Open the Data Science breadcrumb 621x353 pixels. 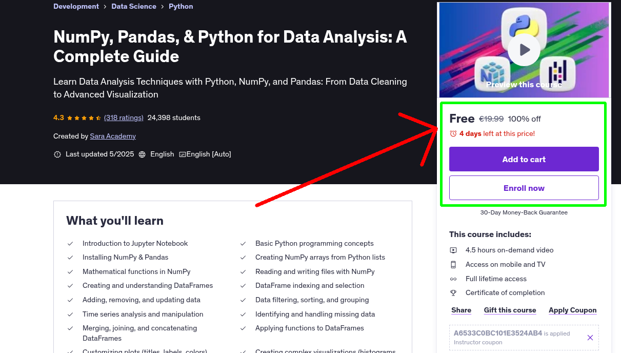(134, 6)
